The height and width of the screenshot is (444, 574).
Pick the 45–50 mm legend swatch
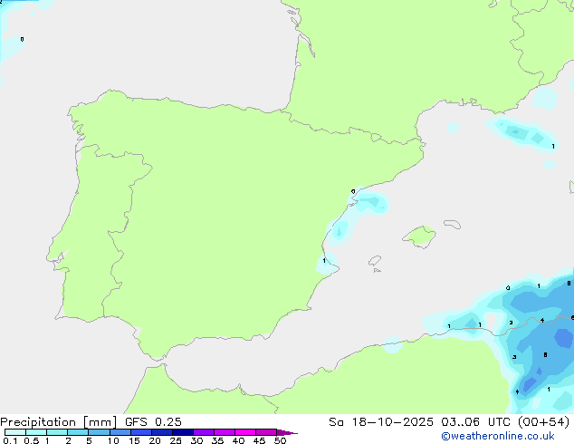(266, 432)
